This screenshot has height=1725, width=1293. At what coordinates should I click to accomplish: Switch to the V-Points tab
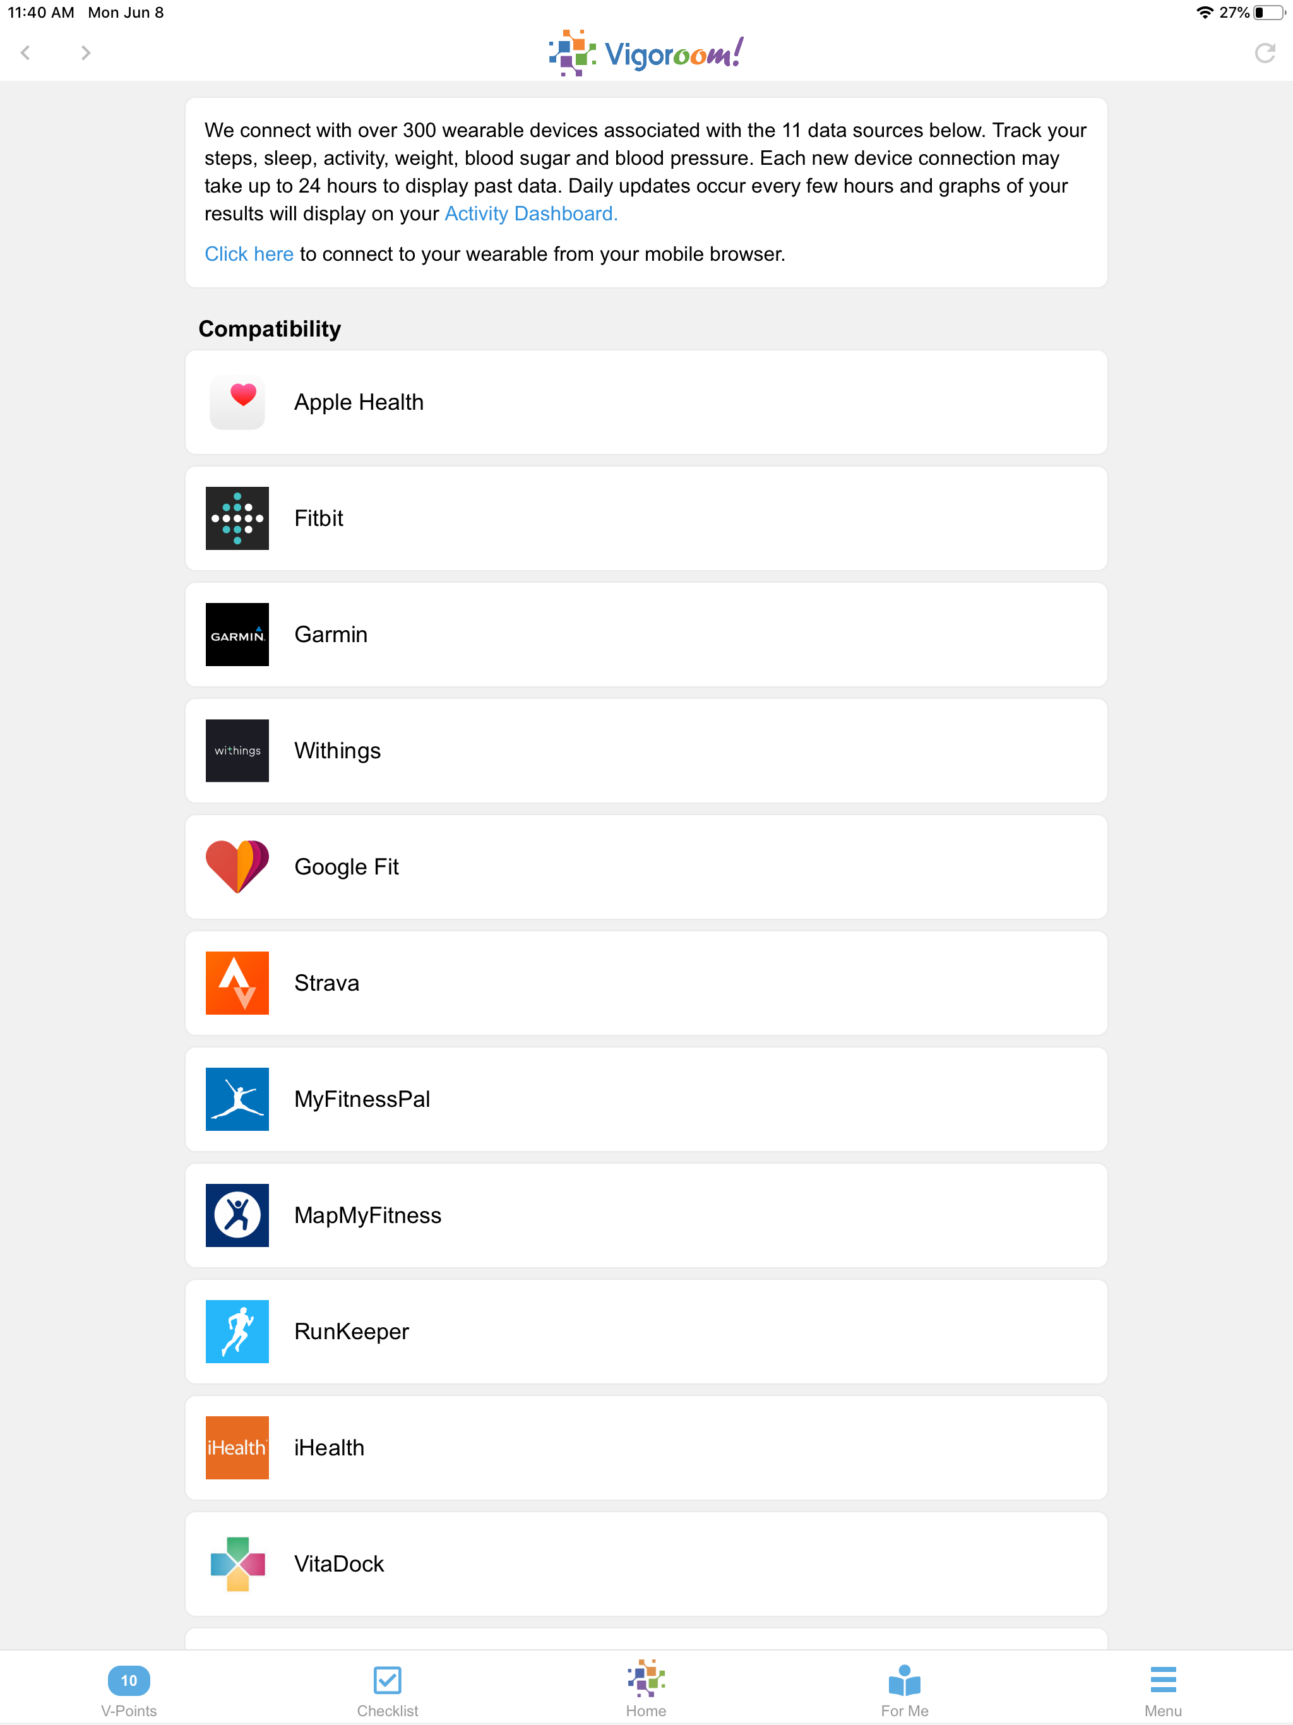(x=129, y=1691)
